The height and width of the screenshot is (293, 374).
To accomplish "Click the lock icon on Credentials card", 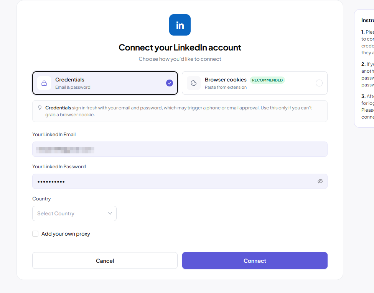I will coord(44,83).
